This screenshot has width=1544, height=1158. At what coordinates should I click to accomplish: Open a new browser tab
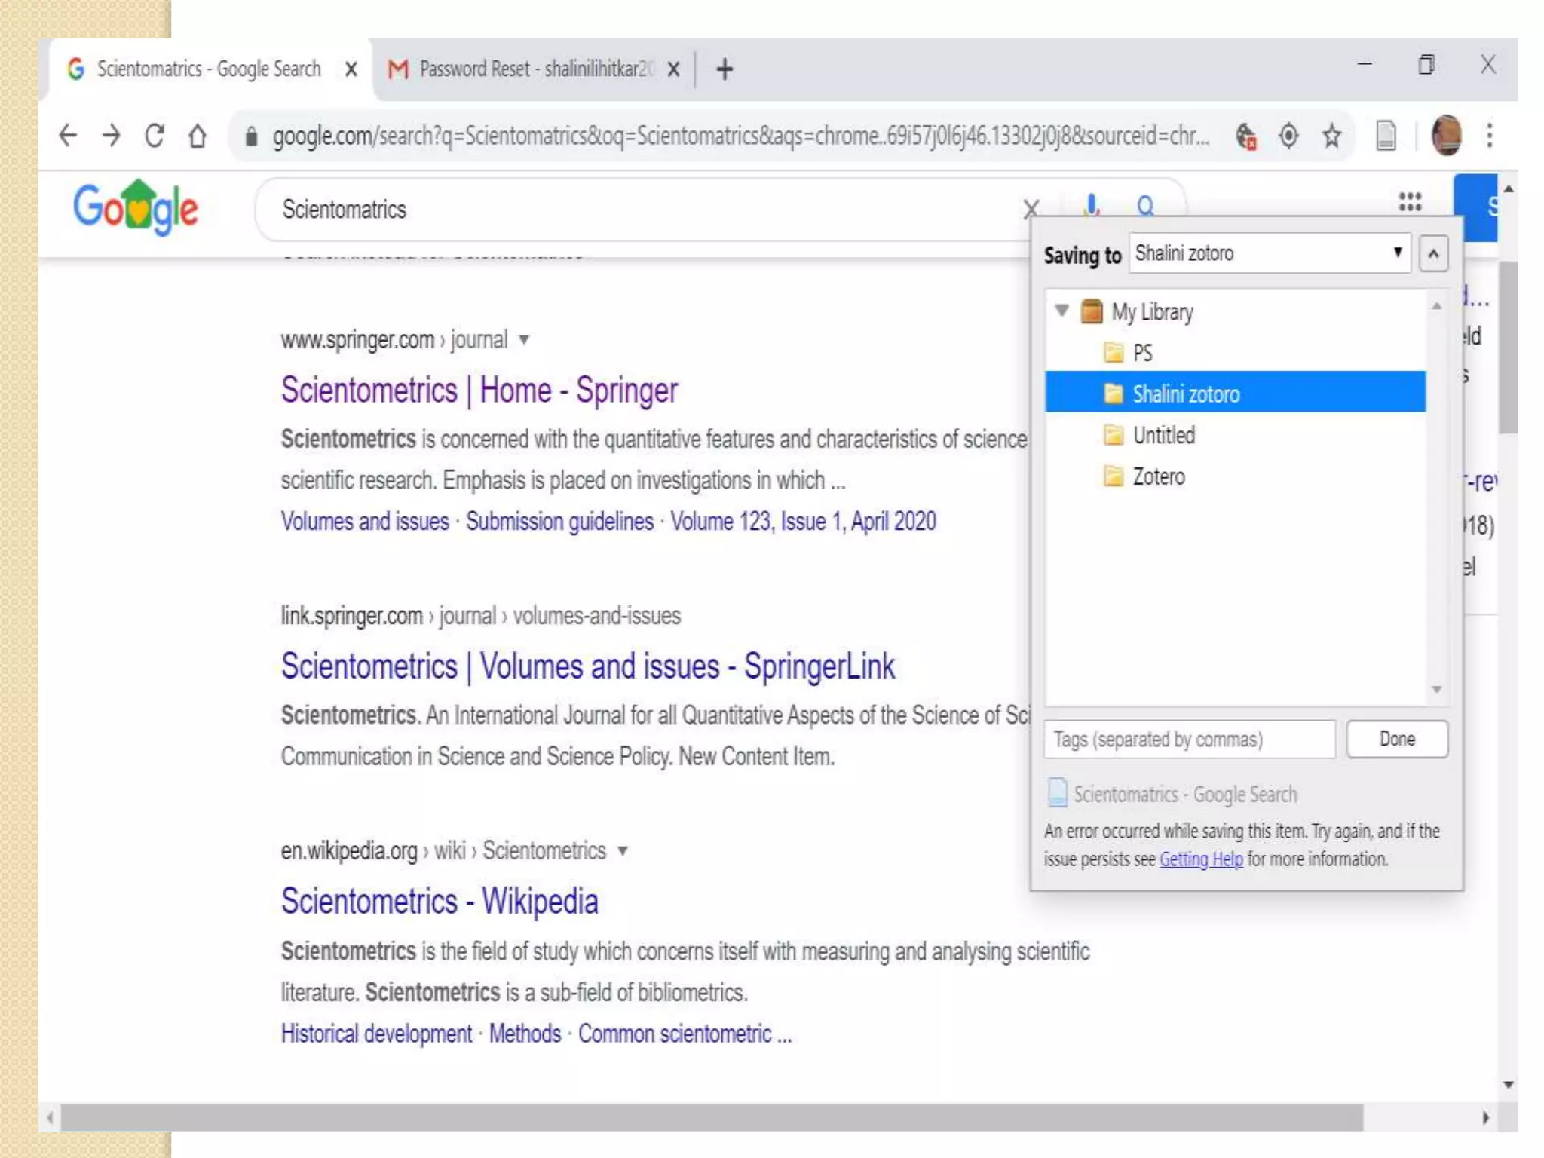tap(725, 69)
